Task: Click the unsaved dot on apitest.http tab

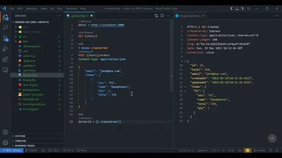Action: (92, 16)
